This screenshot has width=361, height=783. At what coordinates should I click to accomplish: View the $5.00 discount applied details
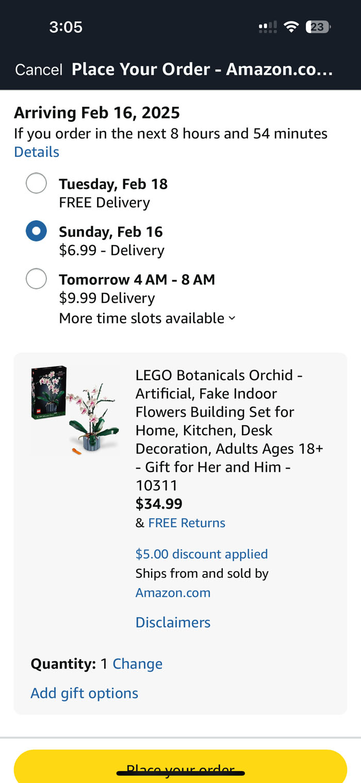[202, 554]
